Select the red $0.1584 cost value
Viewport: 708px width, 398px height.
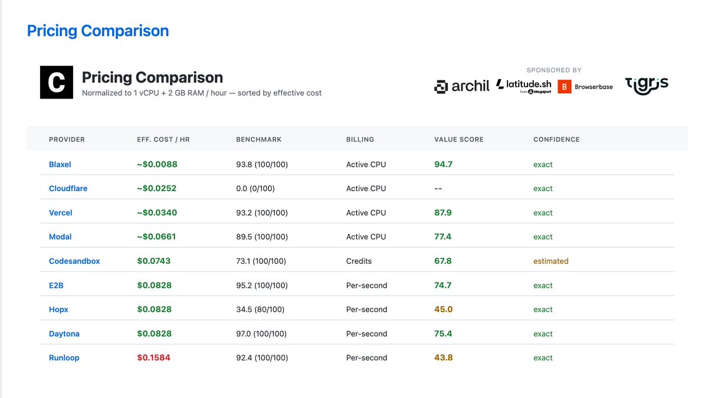(153, 358)
